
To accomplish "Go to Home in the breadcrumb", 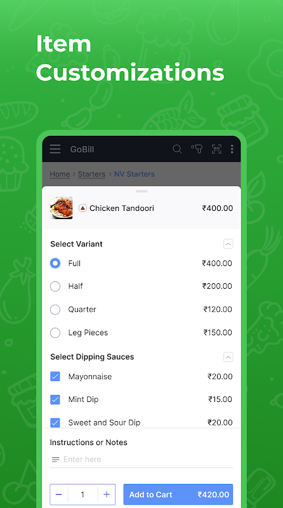I will (60, 174).
